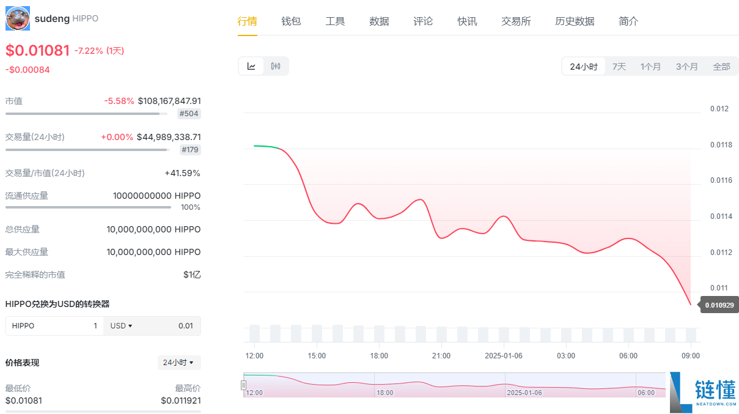Click the +41.59% volume ratio value
The height and width of the screenshot is (414, 739).
pyautogui.click(x=182, y=173)
